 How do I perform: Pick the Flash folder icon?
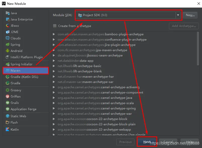click(8, 122)
